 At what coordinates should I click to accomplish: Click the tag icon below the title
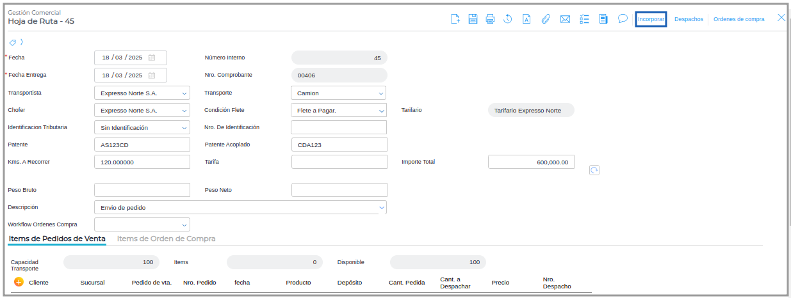[x=13, y=42]
